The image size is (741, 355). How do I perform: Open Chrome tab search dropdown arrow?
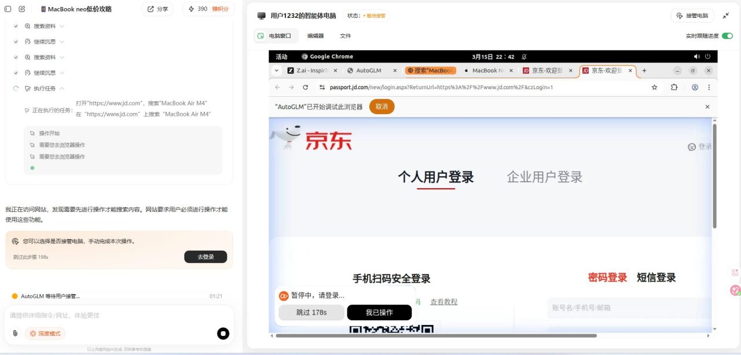click(x=278, y=71)
